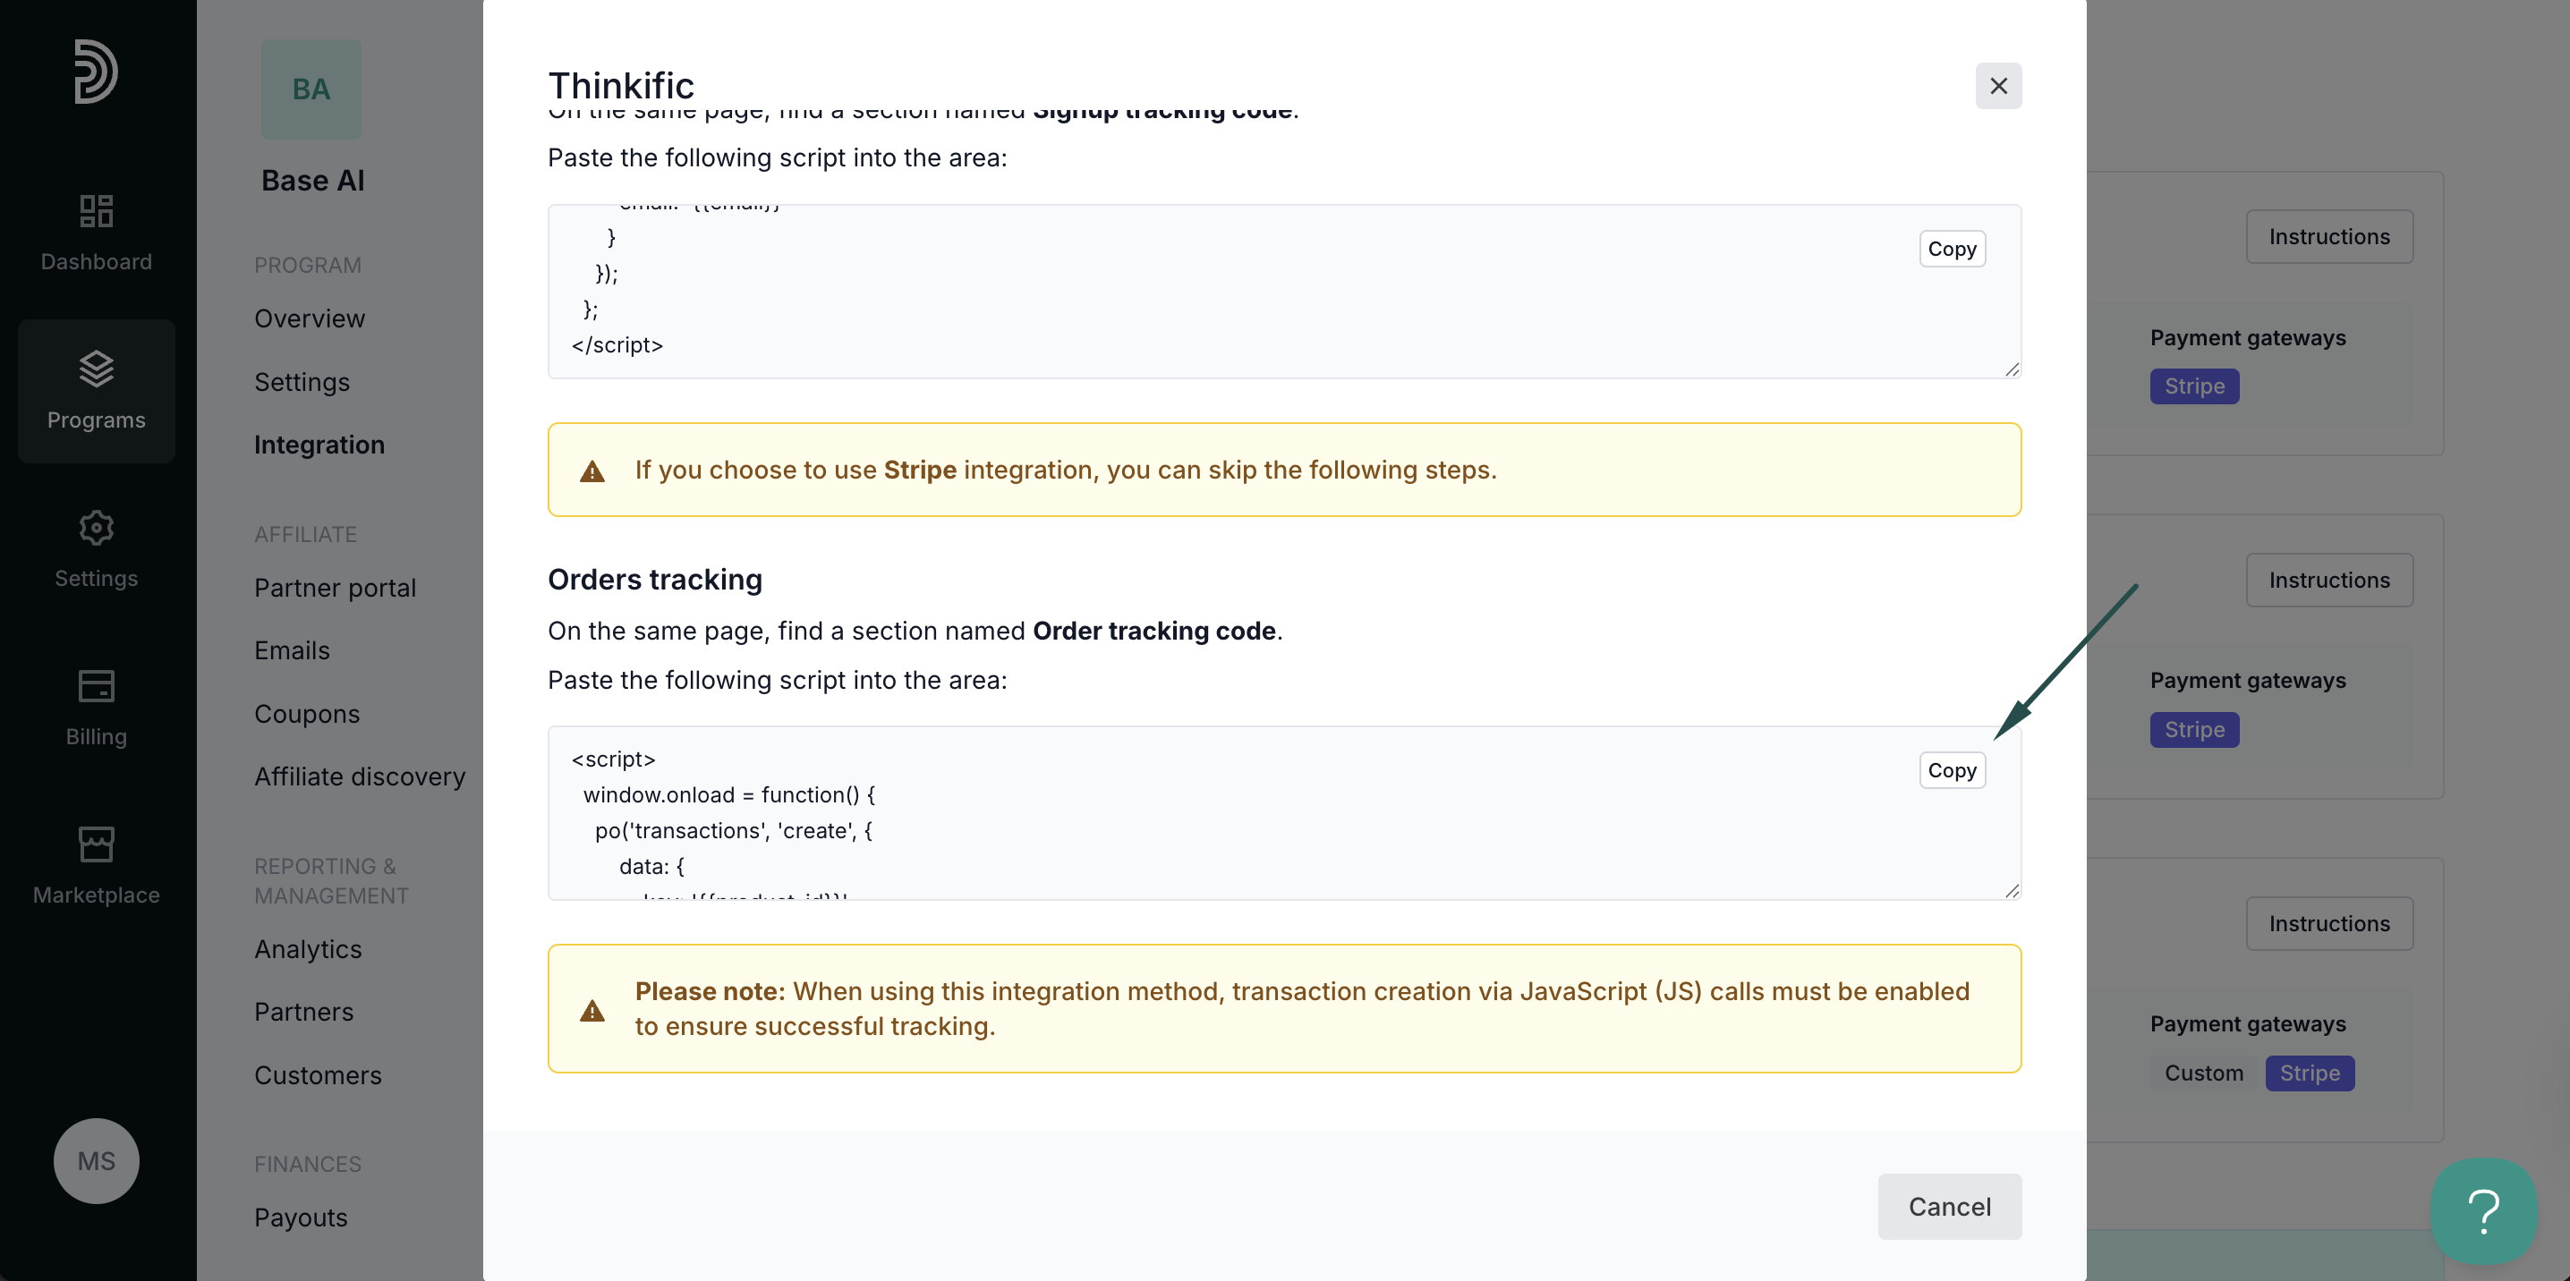2570x1281 pixels.
Task: Open MS user avatar menu
Action: tap(97, 1160)
